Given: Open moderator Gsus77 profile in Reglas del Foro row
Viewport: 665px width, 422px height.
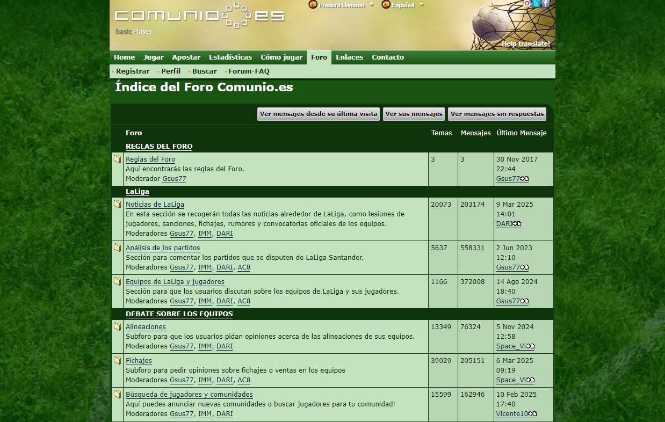Looking at the screenshot, I should pos(175,179).
